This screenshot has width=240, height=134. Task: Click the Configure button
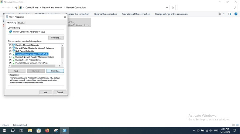56,37
